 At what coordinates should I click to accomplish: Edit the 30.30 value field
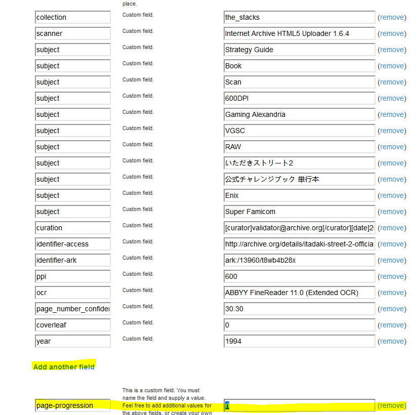[300, 309]
